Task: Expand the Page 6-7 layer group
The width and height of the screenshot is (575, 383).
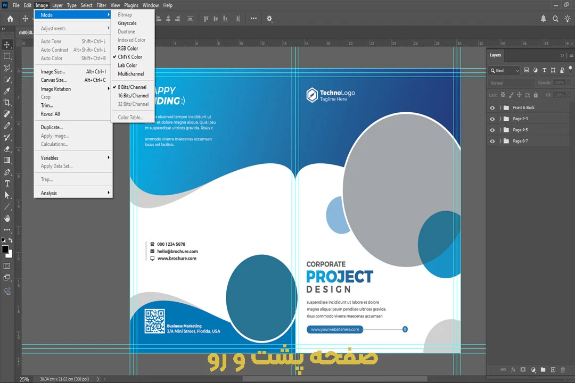Action: 500,141
